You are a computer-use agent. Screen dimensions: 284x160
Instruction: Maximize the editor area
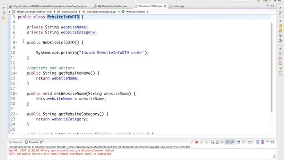(x=272, y=6)
